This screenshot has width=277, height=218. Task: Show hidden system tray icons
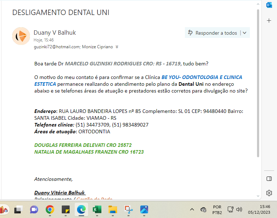(x=192, y=209)
